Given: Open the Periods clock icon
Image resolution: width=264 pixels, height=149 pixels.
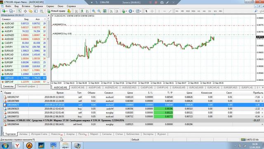Looking at the screenshot, I should click(130, 11).
